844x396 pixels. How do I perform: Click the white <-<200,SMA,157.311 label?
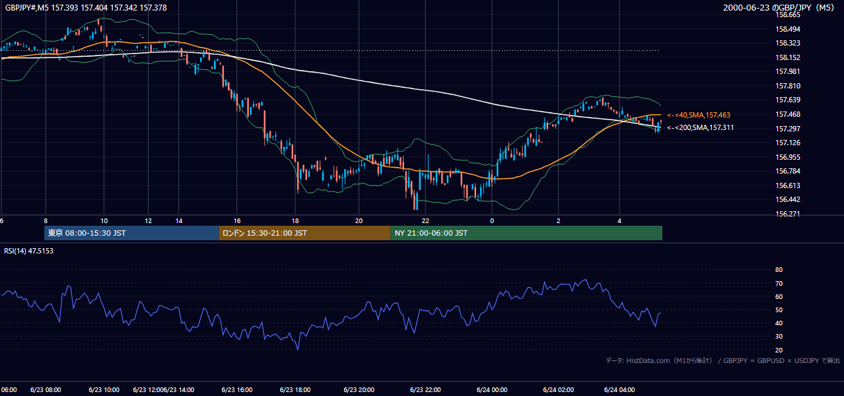[x=700, y=127]
